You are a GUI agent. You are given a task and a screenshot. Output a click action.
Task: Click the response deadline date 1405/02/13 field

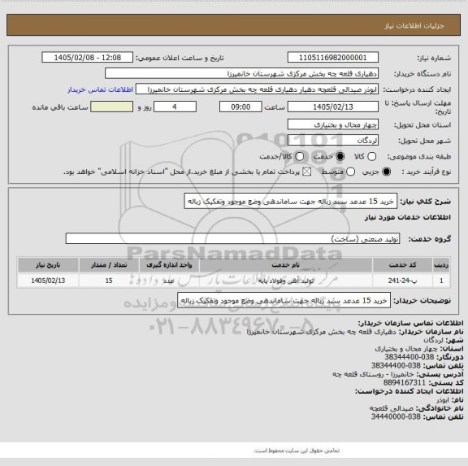333,107
